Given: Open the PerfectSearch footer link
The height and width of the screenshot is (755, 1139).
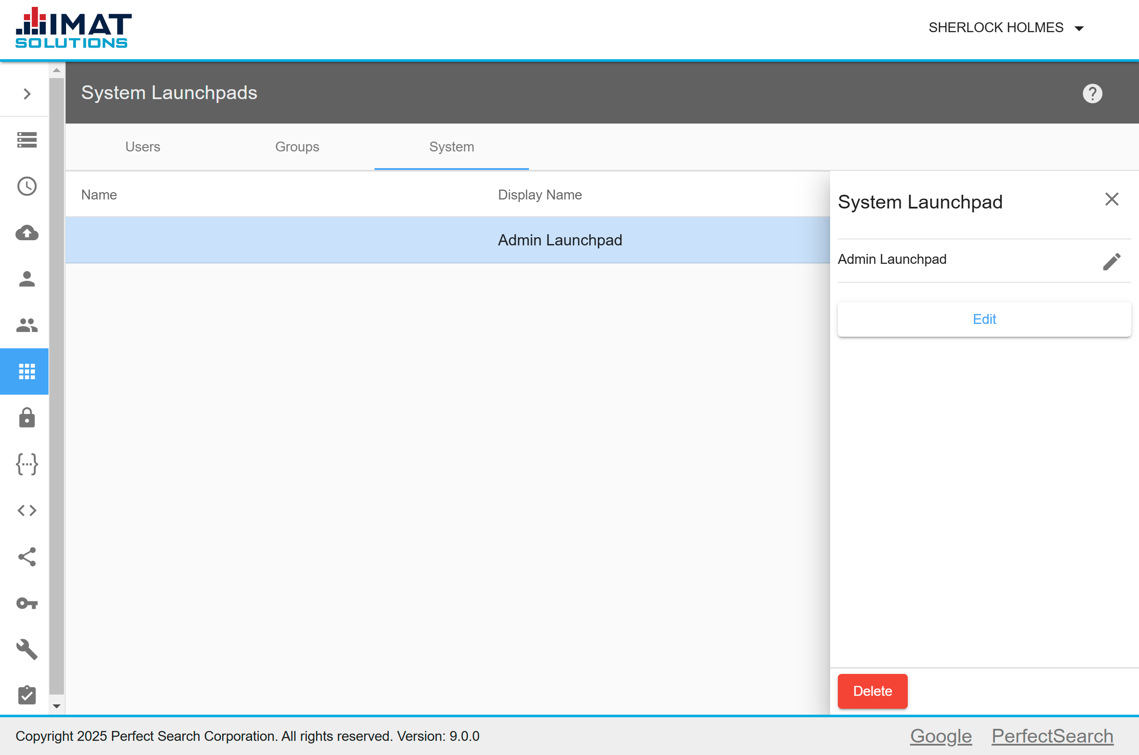Looking at the screenshot, I should 1052,736.
